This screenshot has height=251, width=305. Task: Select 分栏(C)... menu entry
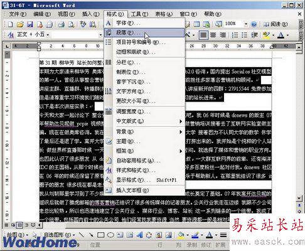[x=144, y=62]
